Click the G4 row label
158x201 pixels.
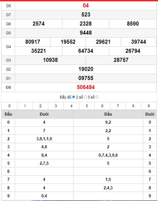point(8,47)
